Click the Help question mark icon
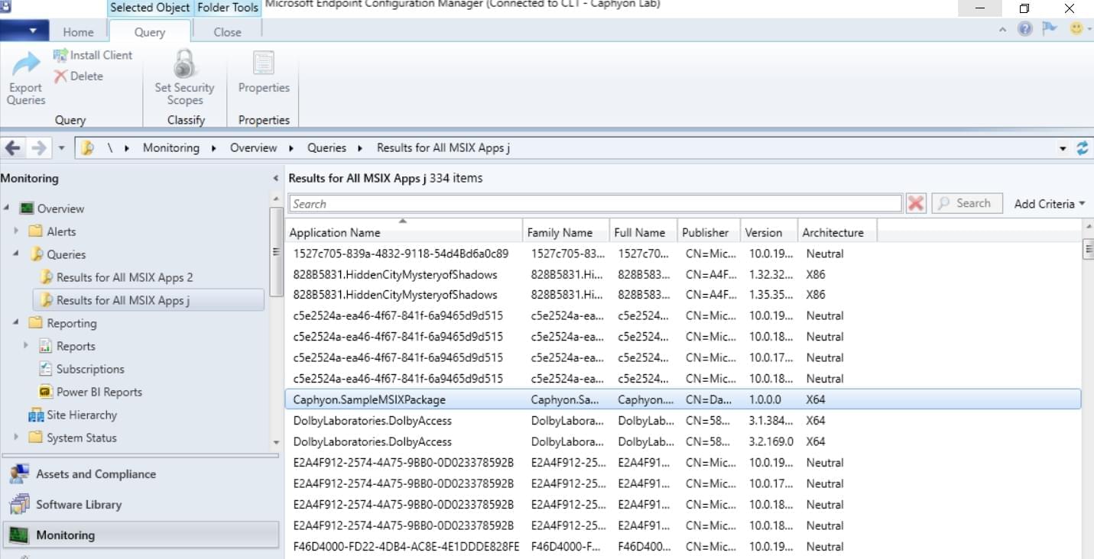 tap(1024, 28)
